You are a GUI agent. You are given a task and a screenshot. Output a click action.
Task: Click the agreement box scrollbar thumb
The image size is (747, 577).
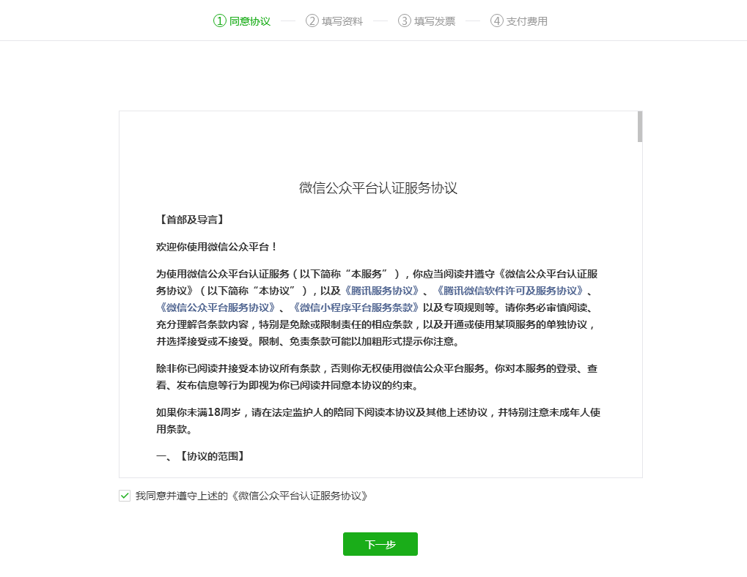[640, 127]
